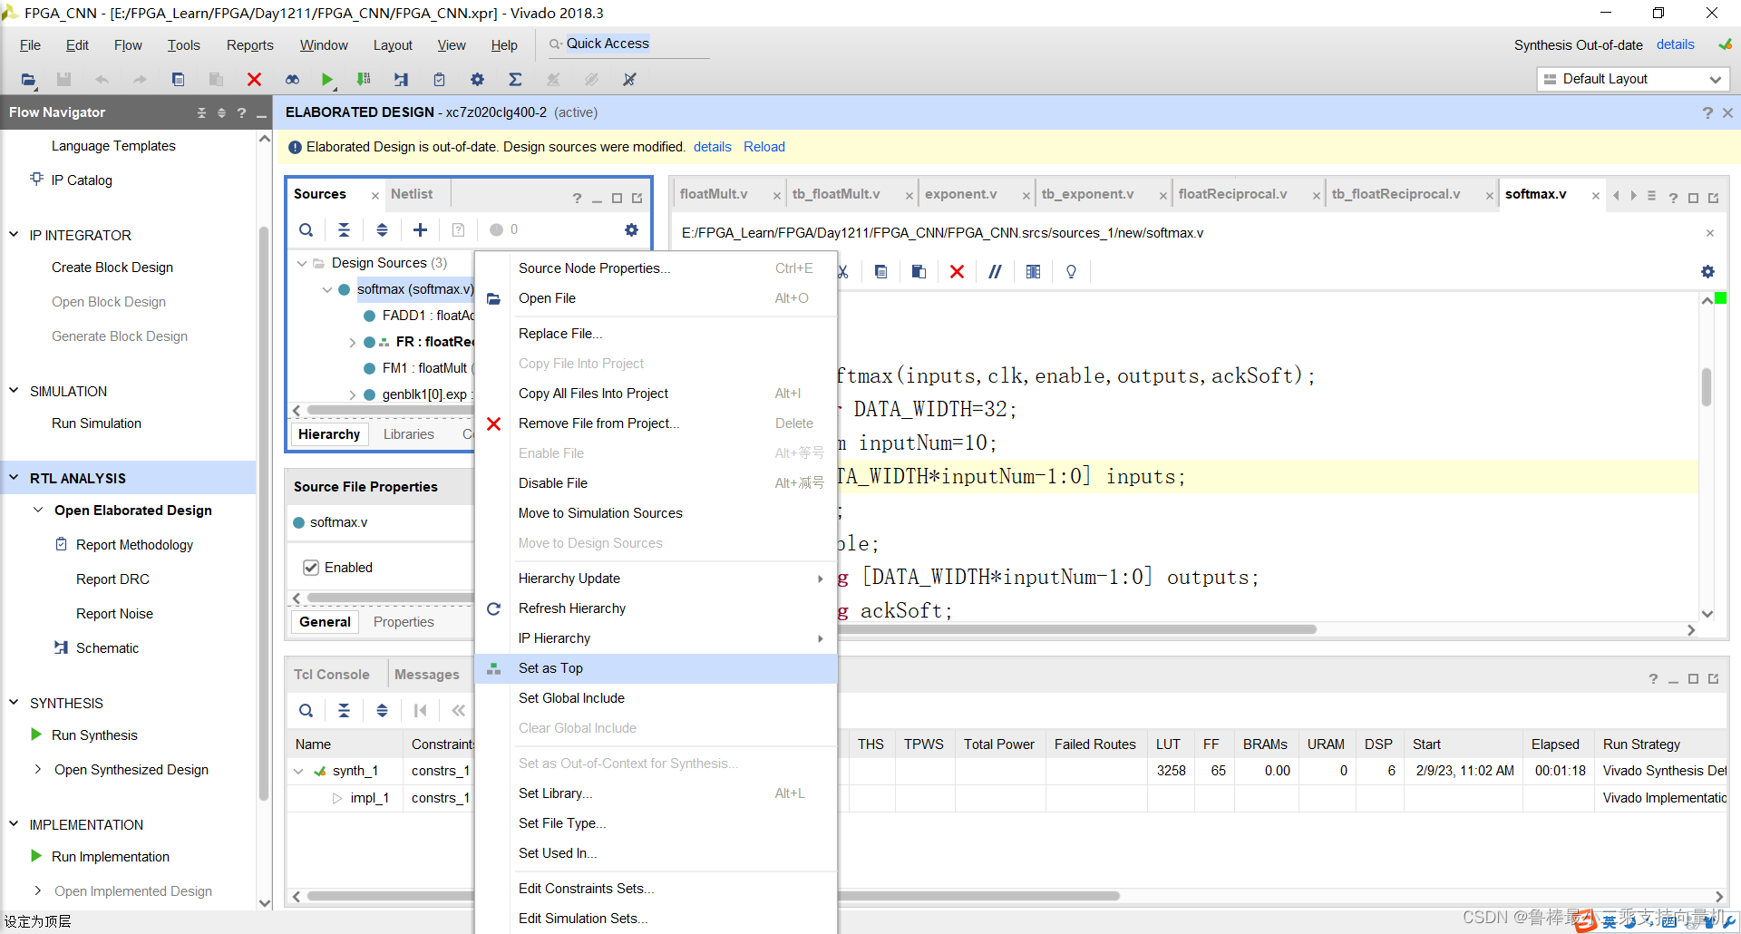
Task: Collapse all Flow Navigator sections icon
Action: [x=201, y=112]
